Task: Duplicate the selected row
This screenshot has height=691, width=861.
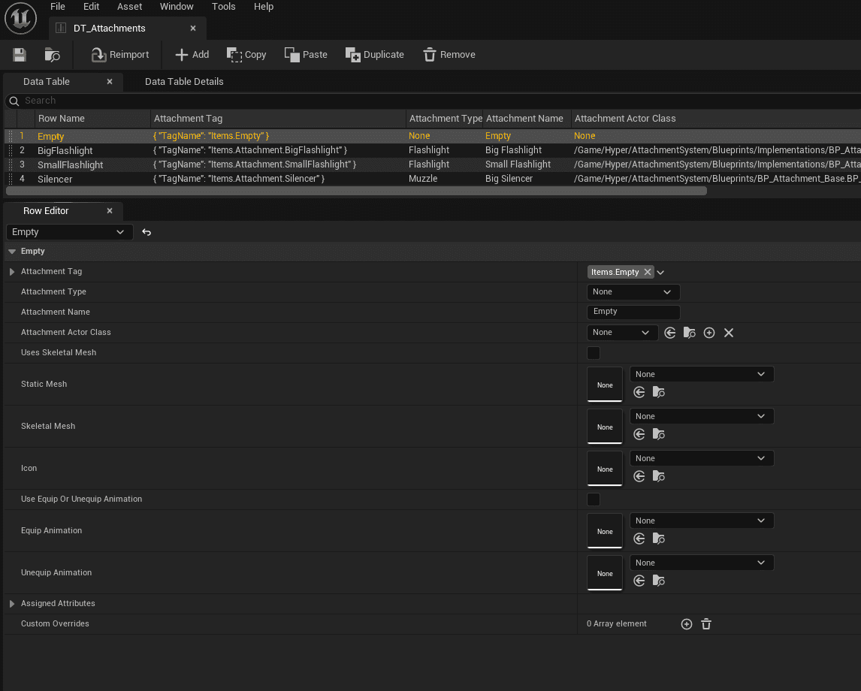Action: [x=374, y=54]
